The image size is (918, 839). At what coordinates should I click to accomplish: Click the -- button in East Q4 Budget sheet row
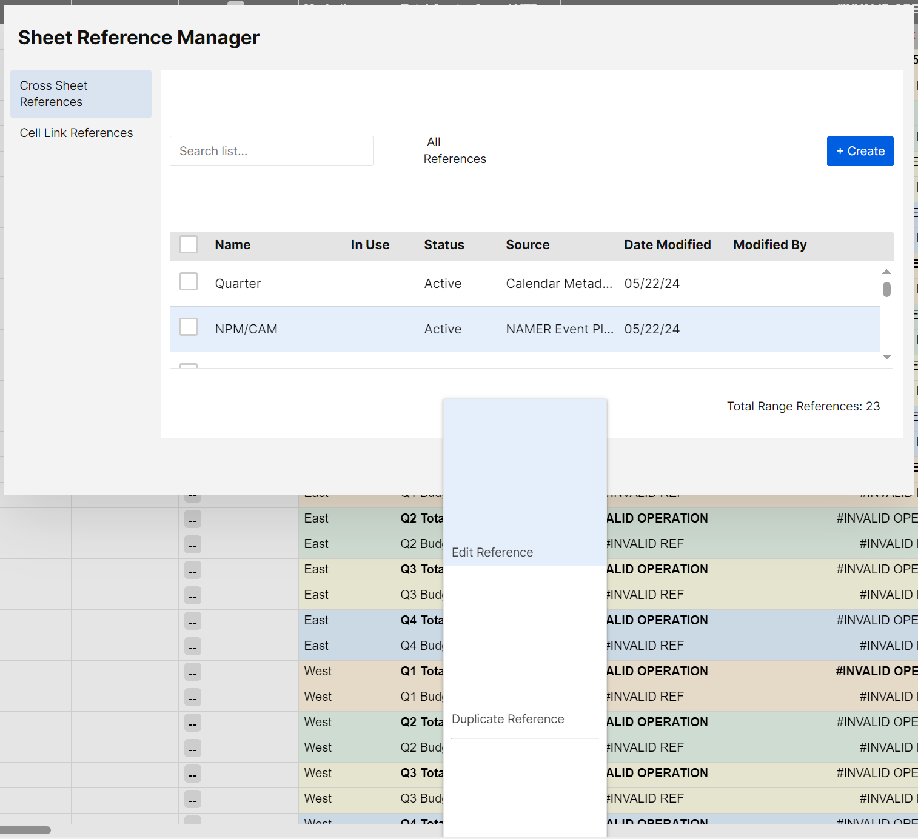193,647
